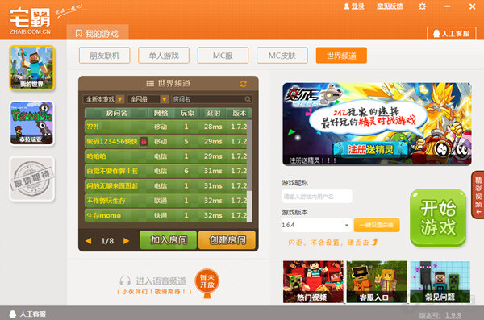Select the 自觉不要作弊 room row

coord(166,171)
